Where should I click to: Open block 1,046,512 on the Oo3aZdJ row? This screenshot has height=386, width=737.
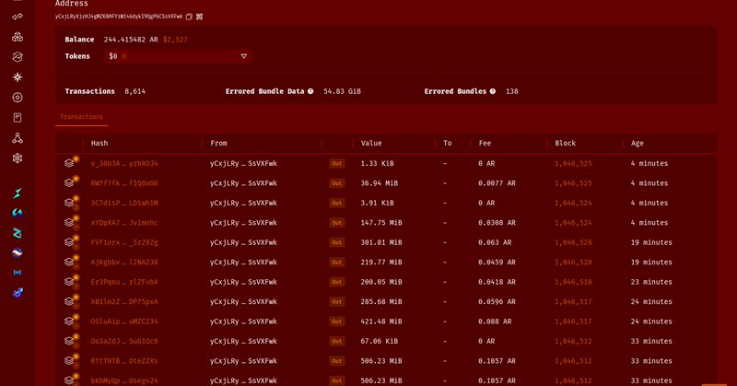[x=573, y=342]
